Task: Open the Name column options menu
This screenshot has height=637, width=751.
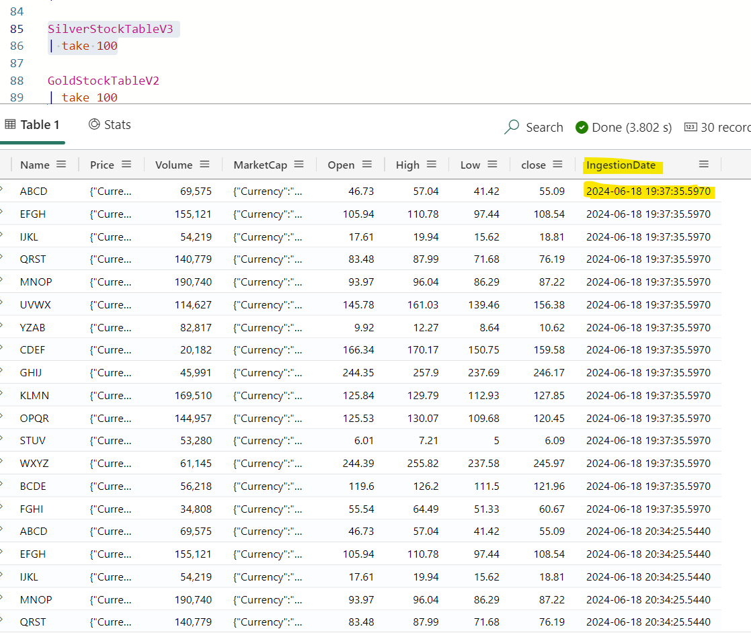Action: click(x=61, y=165)
